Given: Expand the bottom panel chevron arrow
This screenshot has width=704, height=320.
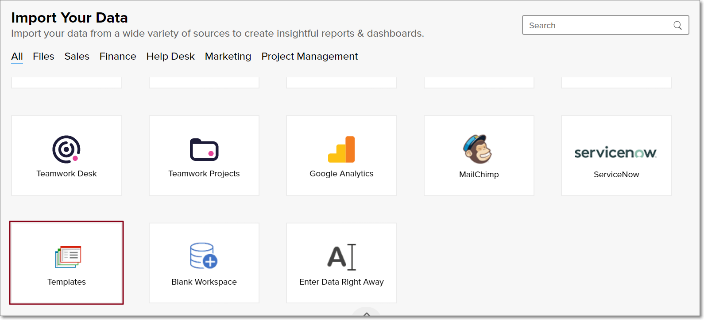Looking at the screenshot, I should [367, 314].
